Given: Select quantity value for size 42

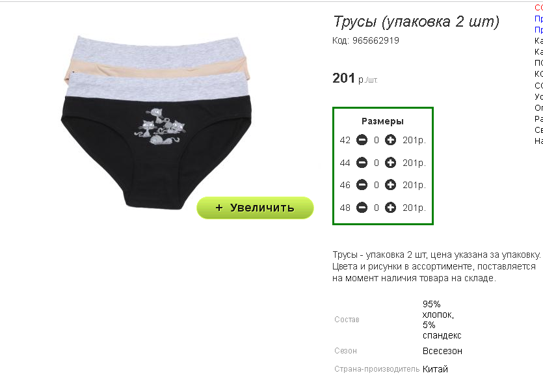Looking at the screenshot, I should pyautogui.click(x=377, y=141).
